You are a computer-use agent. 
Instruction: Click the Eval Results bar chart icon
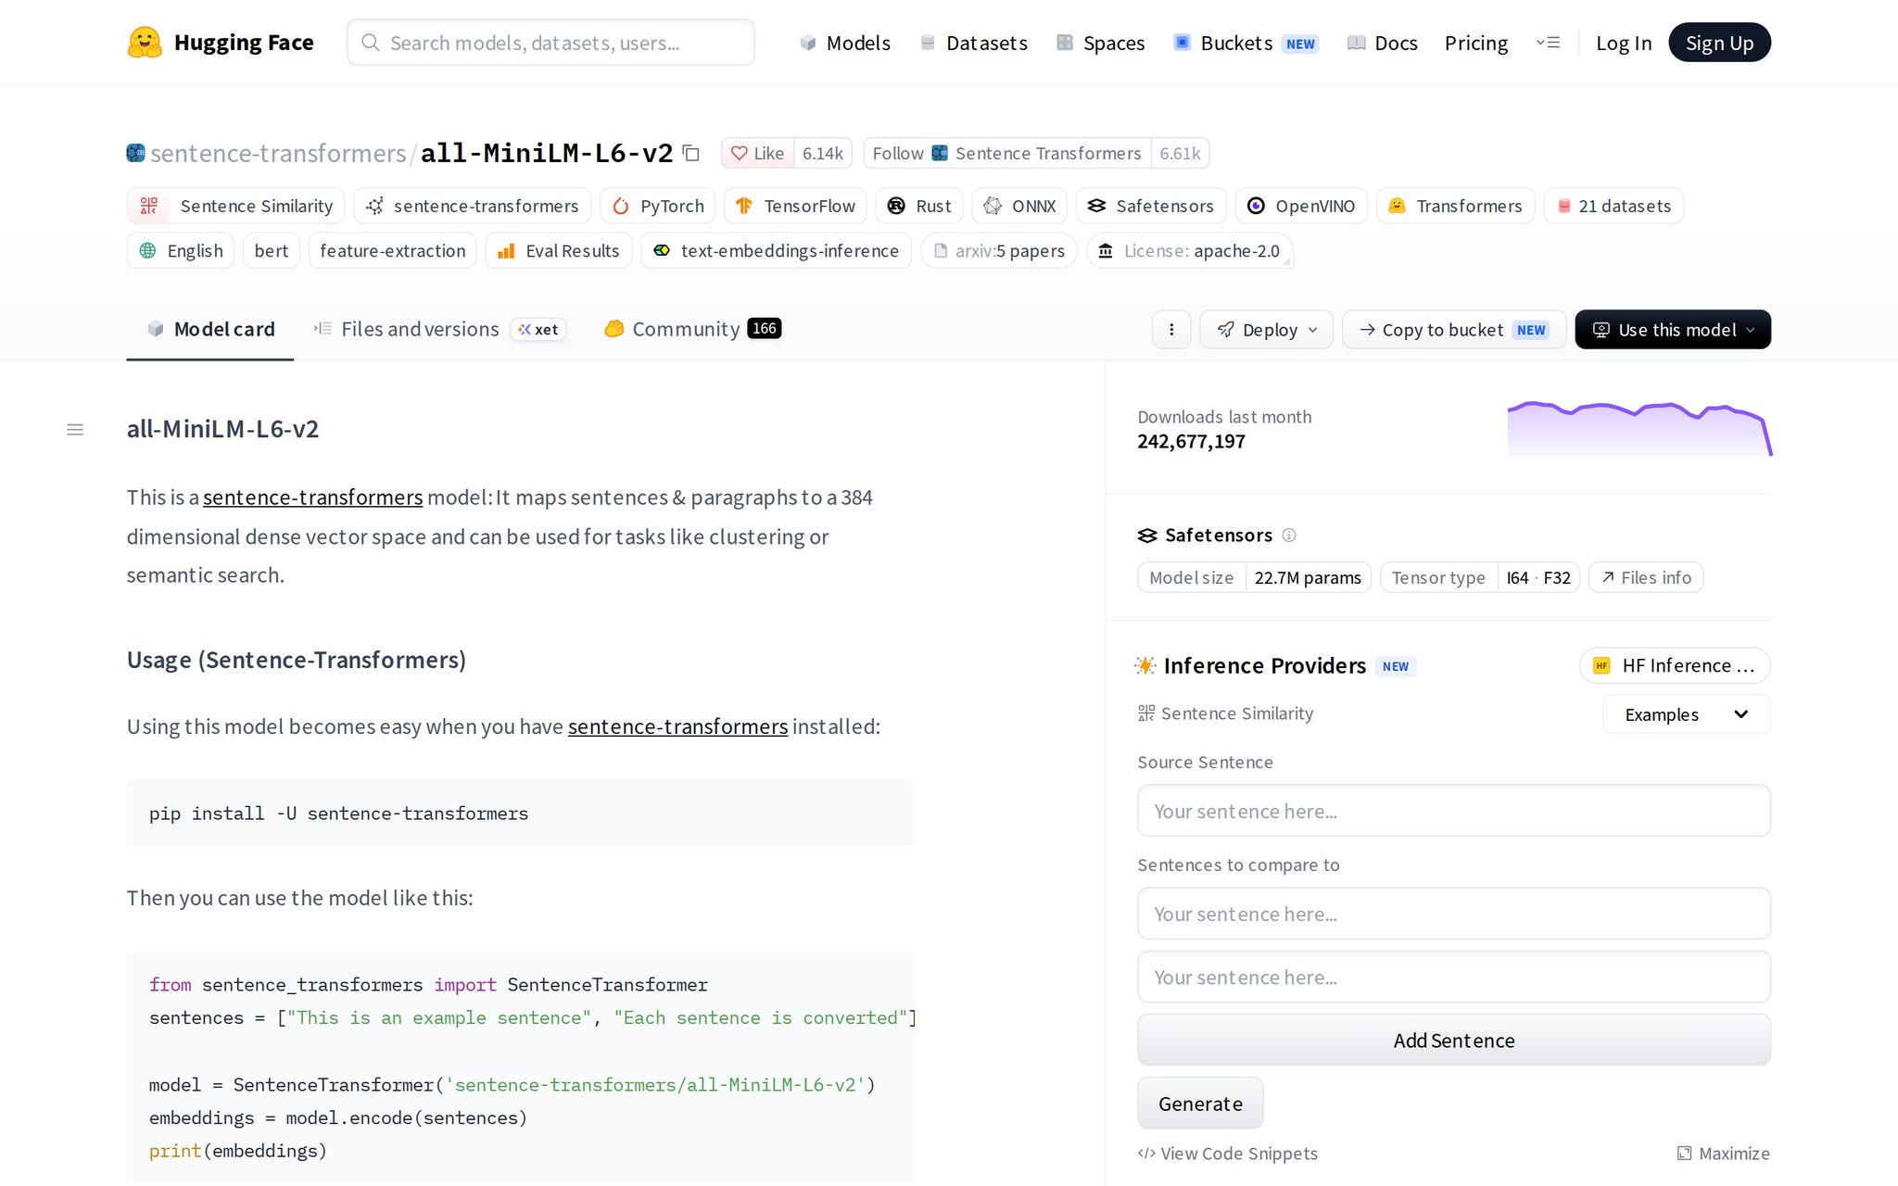pos(506,250)
